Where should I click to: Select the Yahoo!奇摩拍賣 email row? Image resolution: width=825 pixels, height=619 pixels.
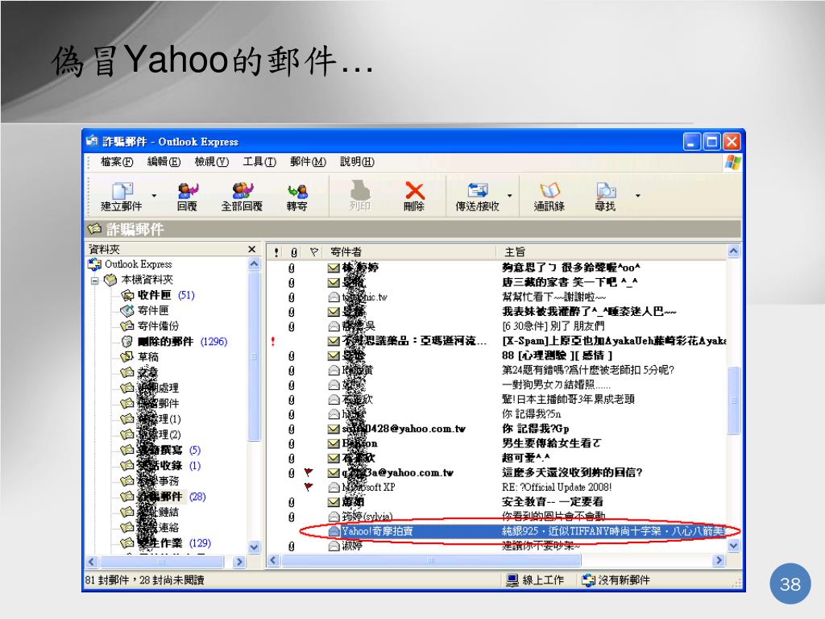(497, 531)
